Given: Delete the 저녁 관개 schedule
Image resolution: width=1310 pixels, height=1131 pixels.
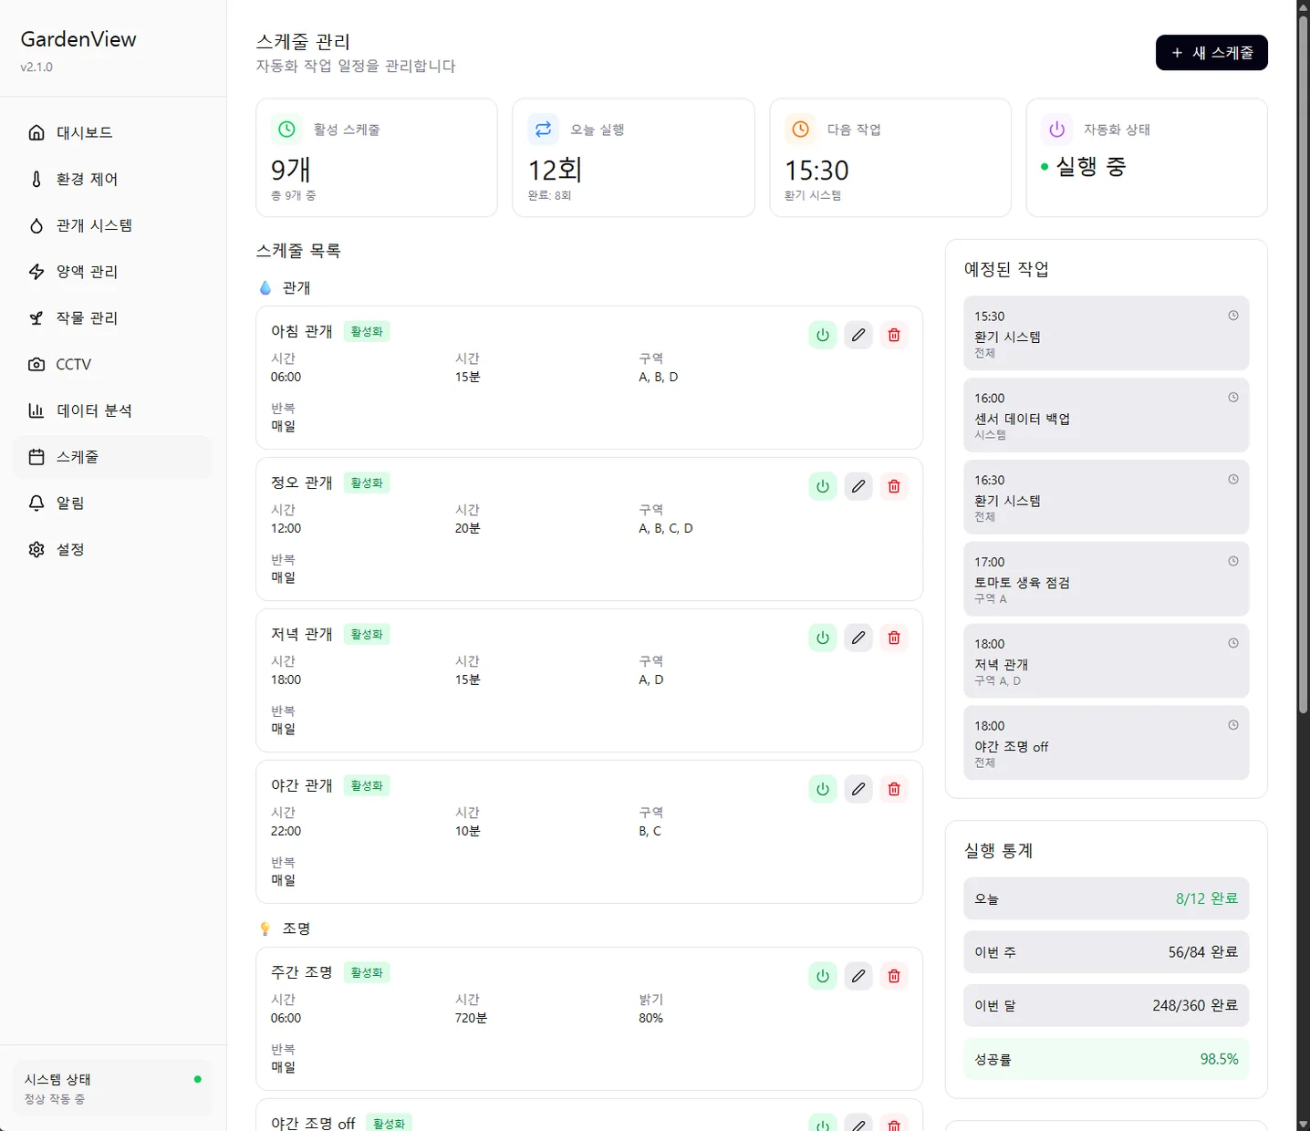Looking at the screenshot, I should [894, 638].
